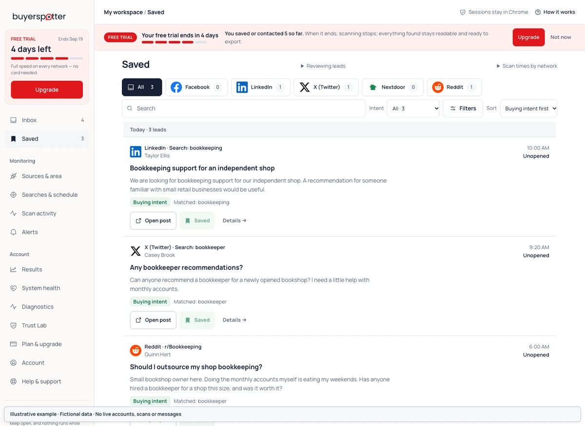Expand the Reviewing leads disclosure

322,66
